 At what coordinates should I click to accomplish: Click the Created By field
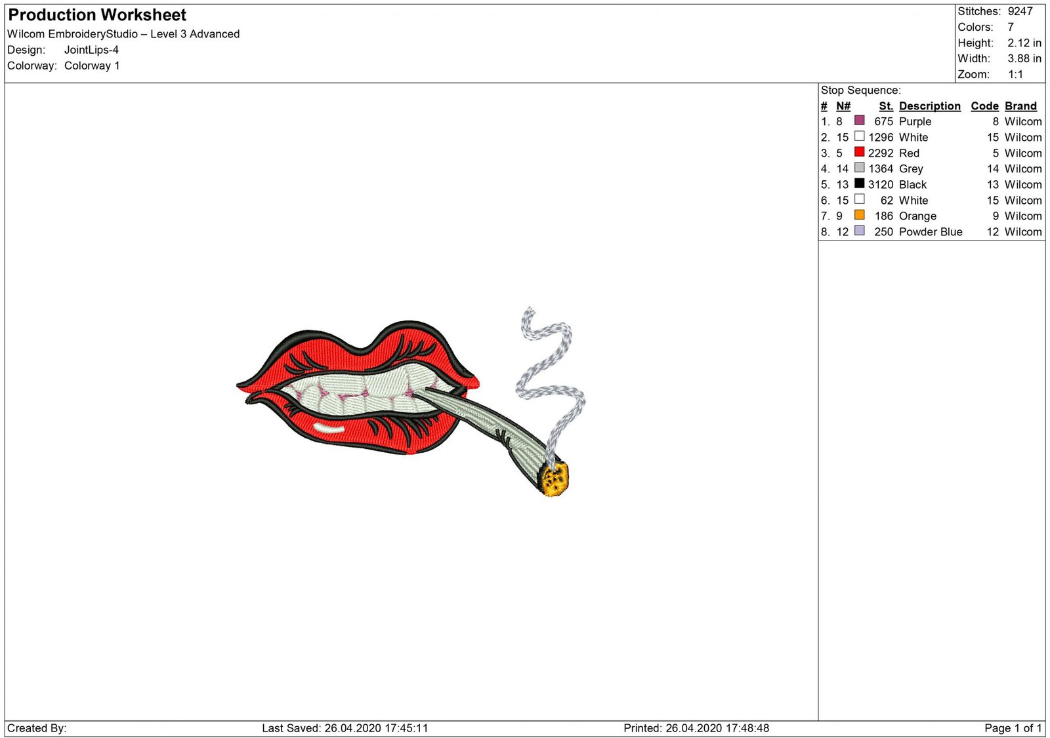tap(36, 728)
